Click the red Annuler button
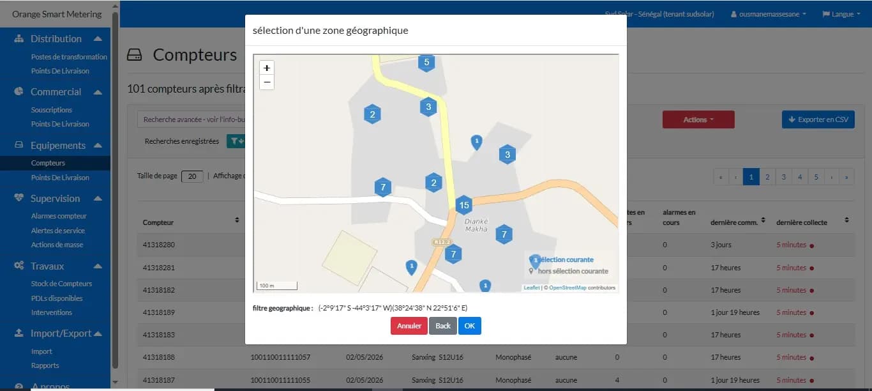The height and width of the screenshot is (391, 872). [x=409, y=326]
